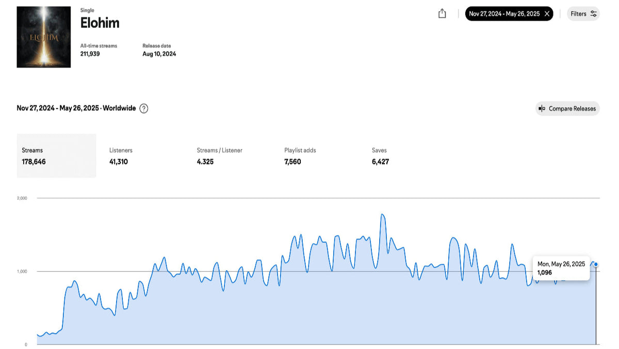Click the song title Elohim
Image resolution: width=619 pixels, height=349 pixels.
pos(100,23)
